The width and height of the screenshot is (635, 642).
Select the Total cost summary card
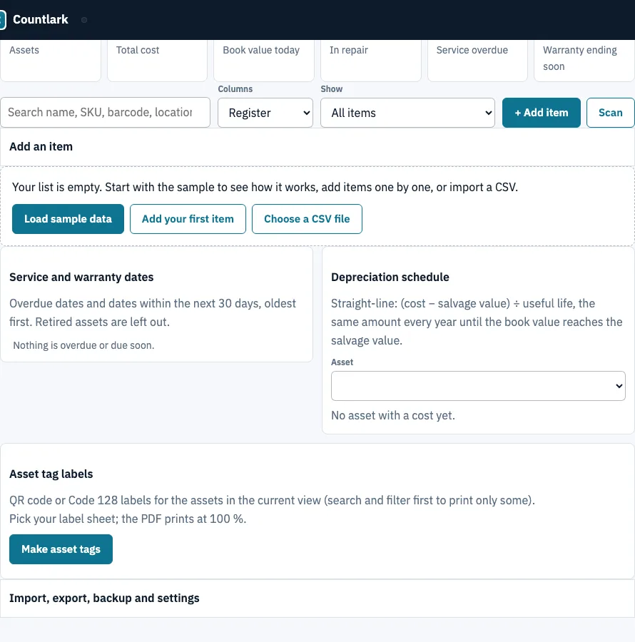click(157, 60)
